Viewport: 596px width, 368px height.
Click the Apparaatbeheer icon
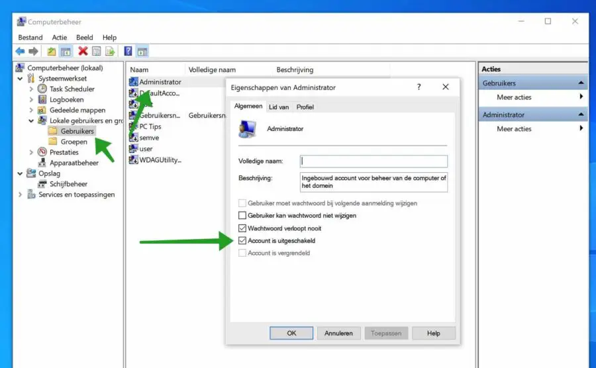point(42,163)
